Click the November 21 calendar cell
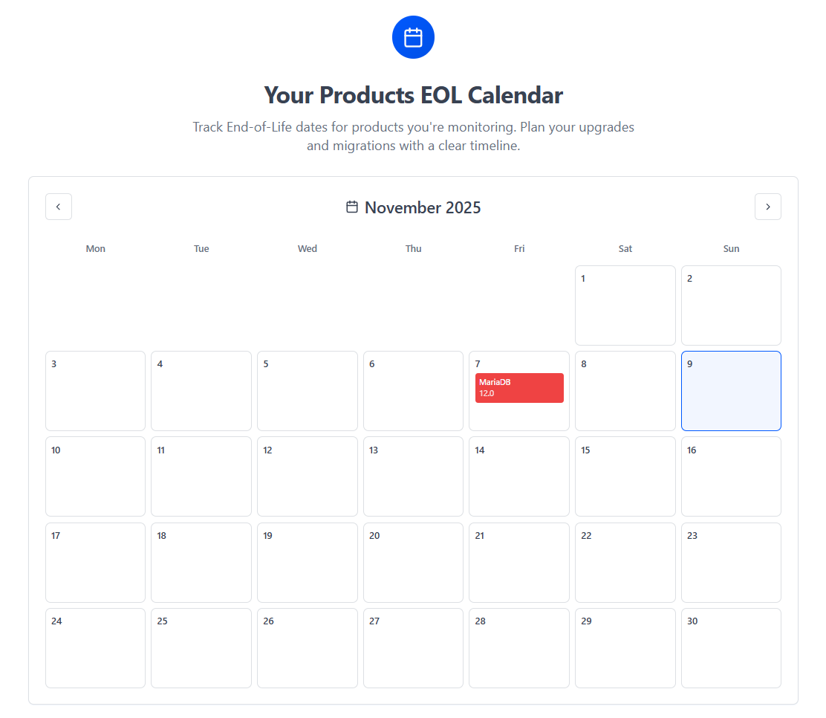Image resolution: width=826 pixels, height=718 pixels. tap(519, 563)
